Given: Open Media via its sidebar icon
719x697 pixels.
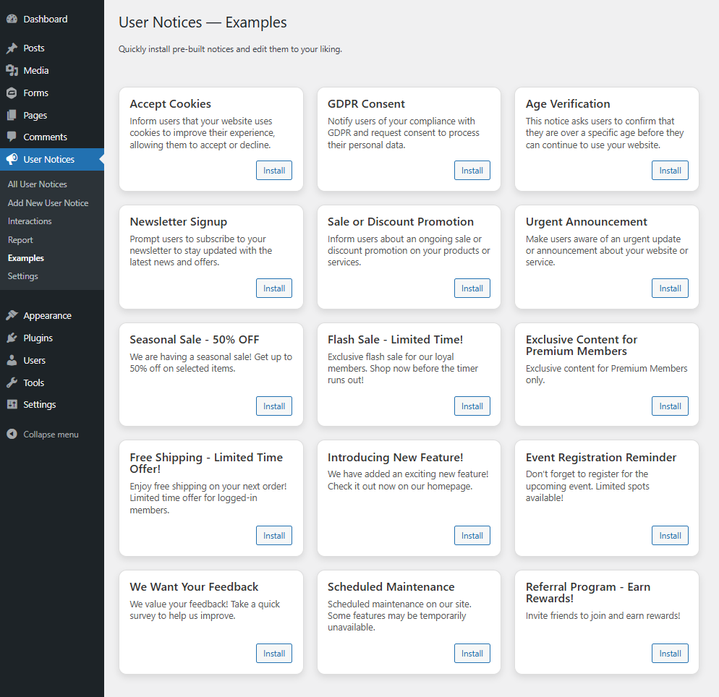Looking at the screenshot, I should [12, 70].
